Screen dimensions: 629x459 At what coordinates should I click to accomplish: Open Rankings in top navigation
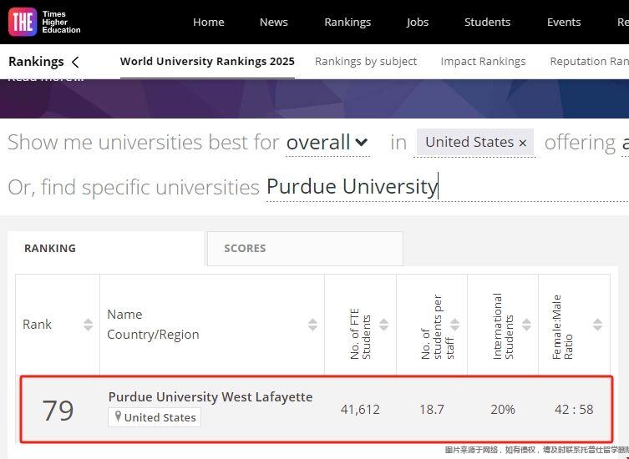point(347,22)
